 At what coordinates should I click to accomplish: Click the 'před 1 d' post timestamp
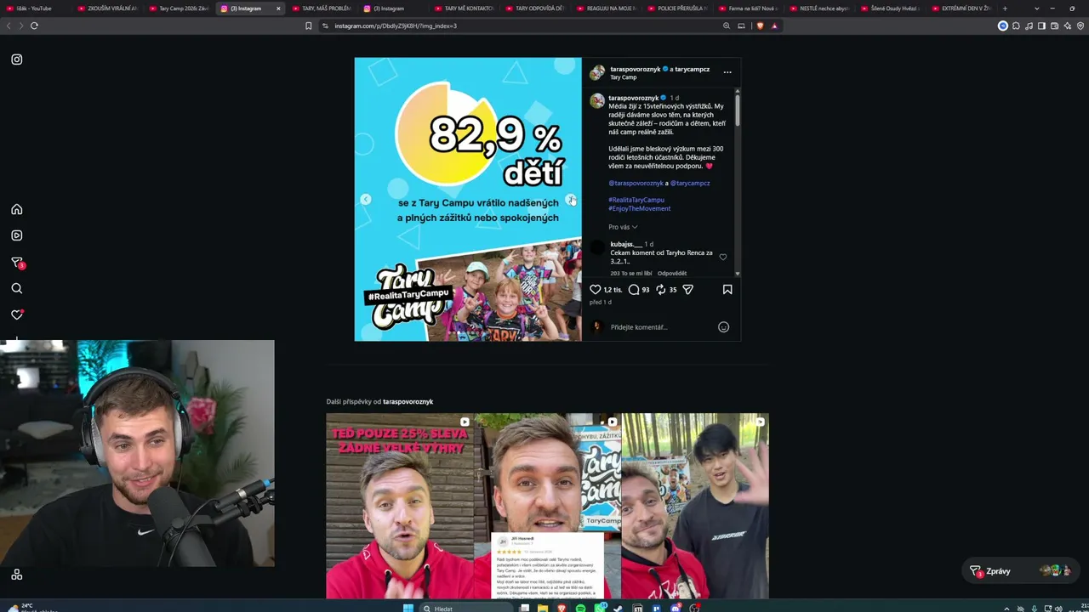coord(601,302)
